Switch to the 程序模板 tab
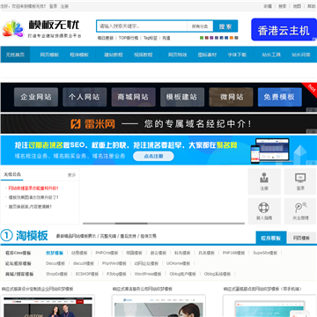 (x=271, y=238)
